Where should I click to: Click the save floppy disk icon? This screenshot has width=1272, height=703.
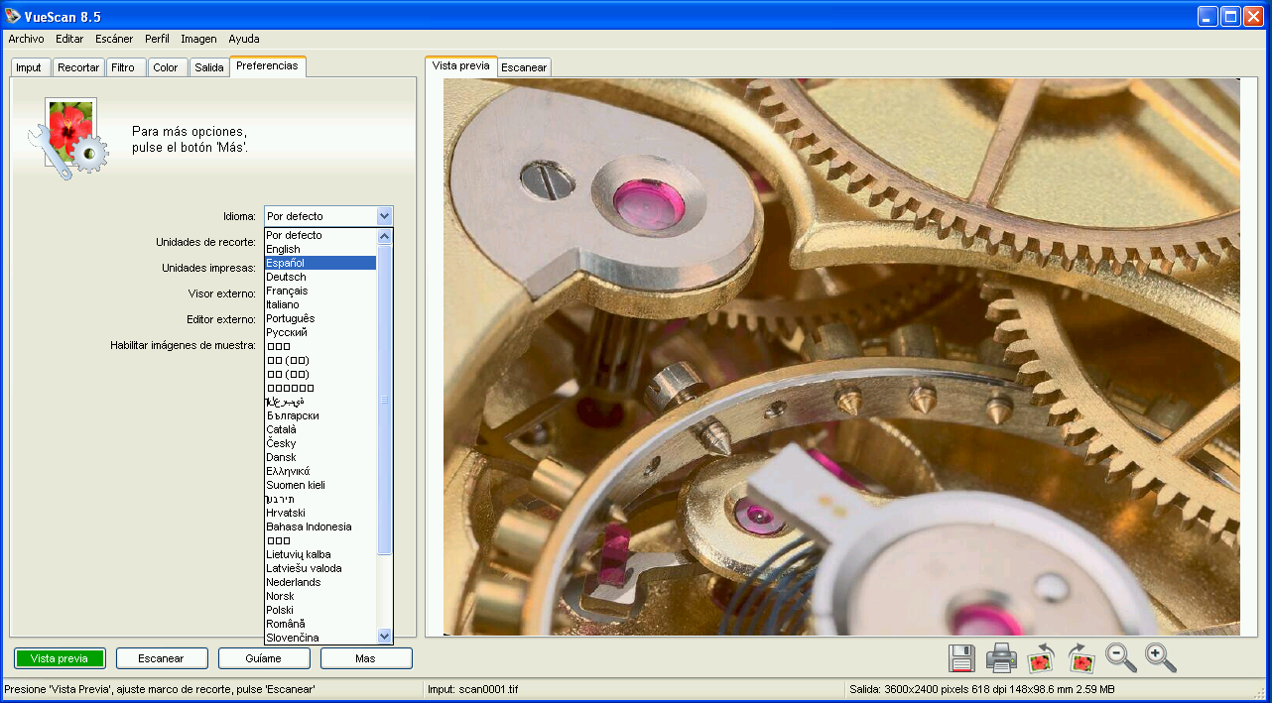961,657
